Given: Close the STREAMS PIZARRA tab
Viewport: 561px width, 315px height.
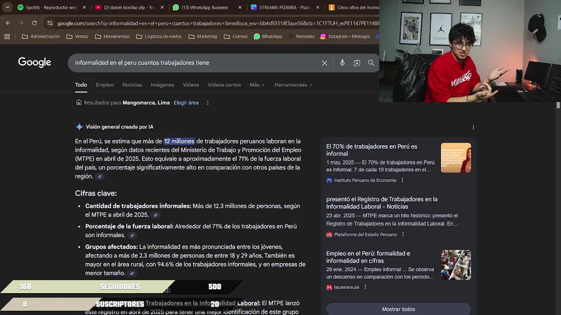Looking at the screenshot, I should coord(318,7).
